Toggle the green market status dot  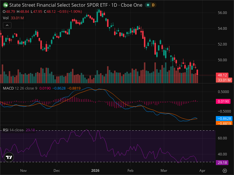[x=148, y=5]
